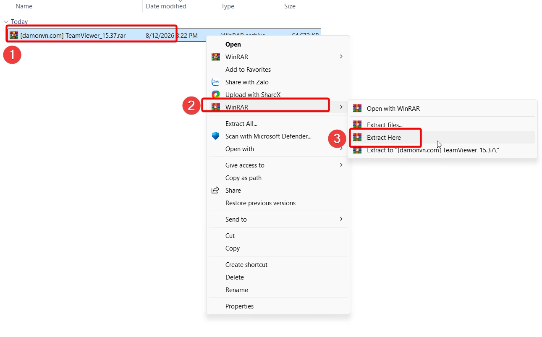This screenshot has height=337, width=542.
Task: Click icon beside Open with WinRAR
Action: (x=357, y=108)
